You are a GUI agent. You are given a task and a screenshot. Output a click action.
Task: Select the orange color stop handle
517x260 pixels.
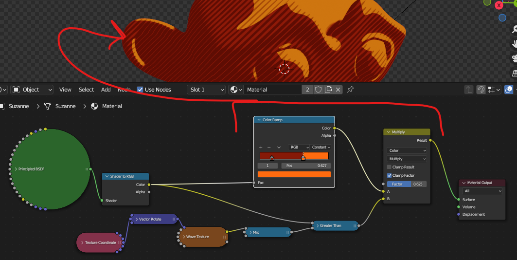[x=303, y=158]
